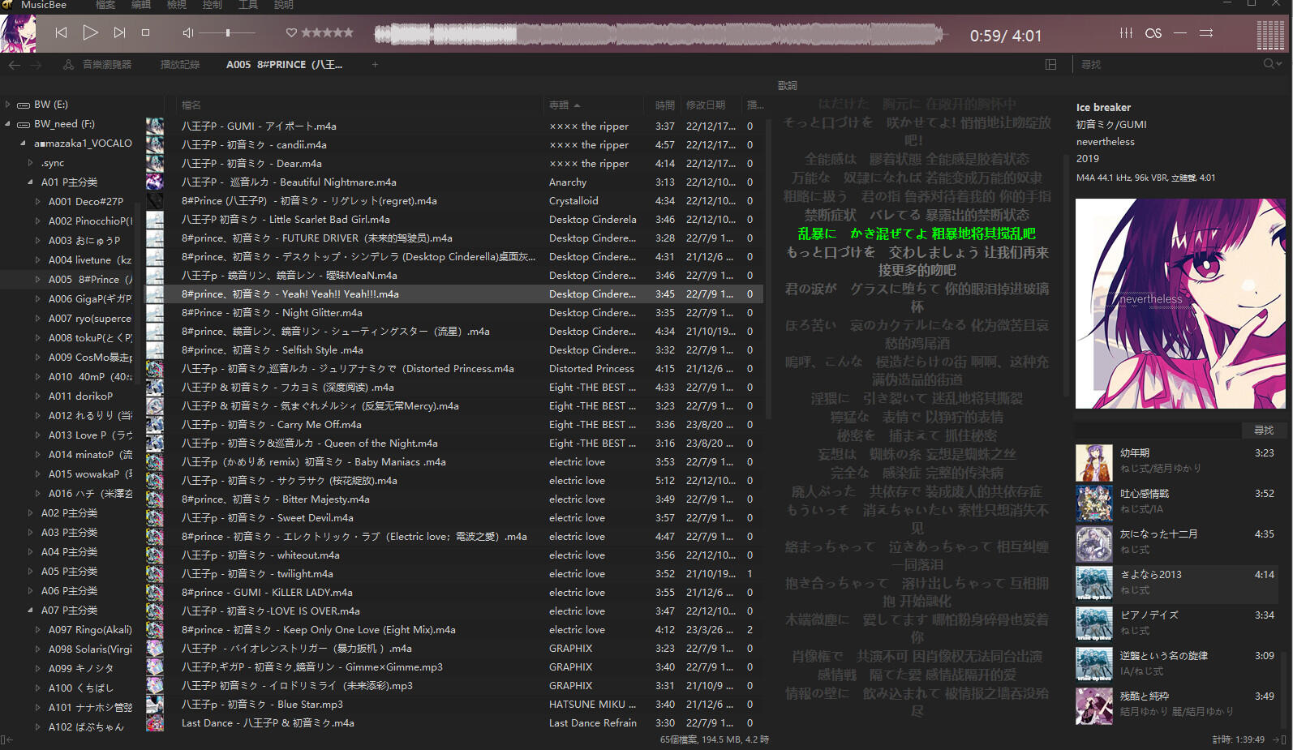Open the 工具 menu
The height and width of the screenshot is (750, 1293).
tap(247, 6)
